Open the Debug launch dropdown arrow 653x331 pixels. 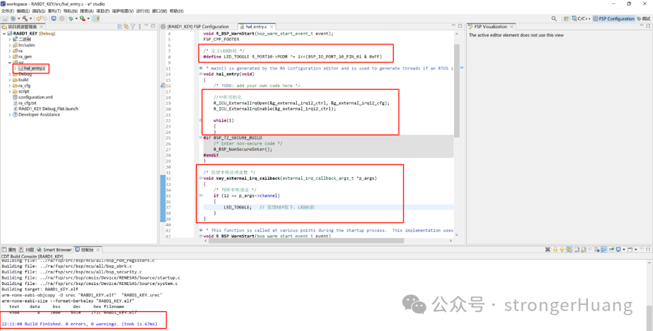coord(77,19)
